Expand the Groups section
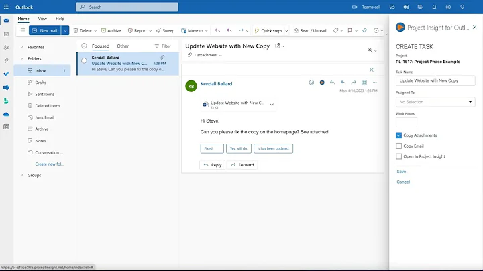This screenshot has height=271, width=483. (22, 175)
